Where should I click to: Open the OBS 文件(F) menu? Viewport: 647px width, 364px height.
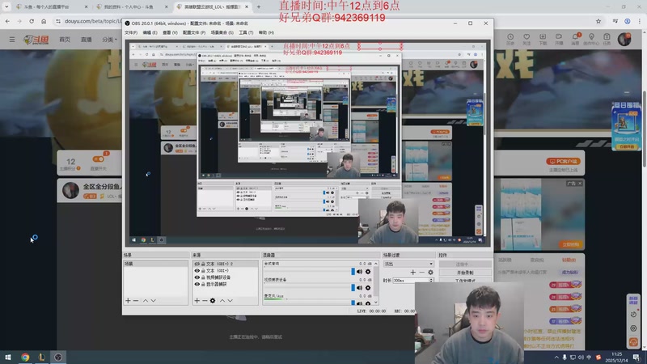pos(131,32)
